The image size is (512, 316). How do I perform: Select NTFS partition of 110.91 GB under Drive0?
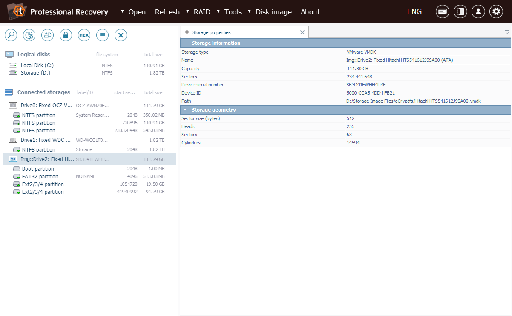pos(89,123)
